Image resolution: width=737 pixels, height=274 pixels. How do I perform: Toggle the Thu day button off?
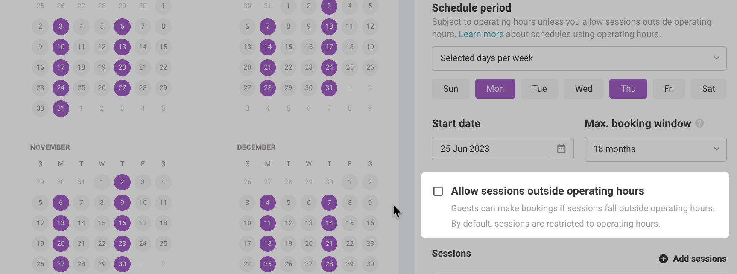pyautogui.click(x=628, y=89)
